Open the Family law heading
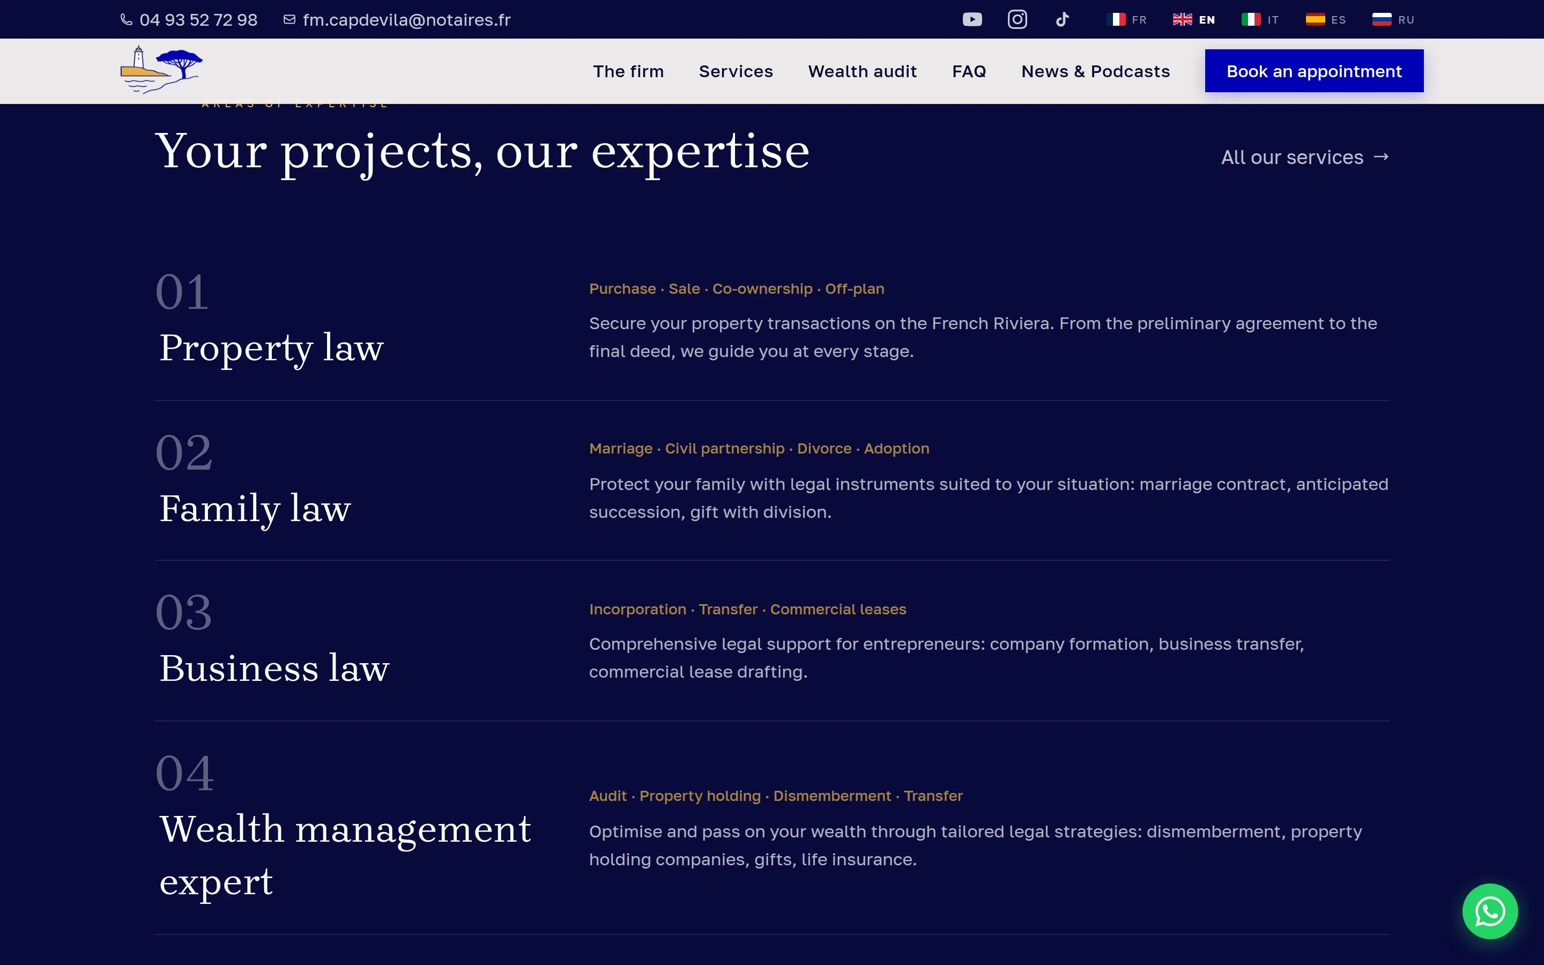The image size is (1544, 965). click(255, 509)
